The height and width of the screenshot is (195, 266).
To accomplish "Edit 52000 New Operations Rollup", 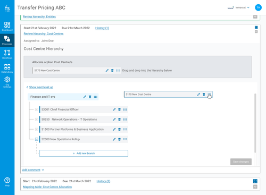I will [x=114, y=139].
